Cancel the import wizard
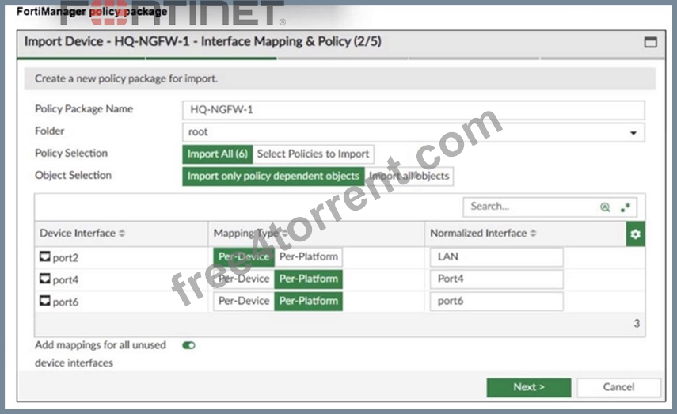The height and width of the screenshot is (414, 677). tap(618, 387)
